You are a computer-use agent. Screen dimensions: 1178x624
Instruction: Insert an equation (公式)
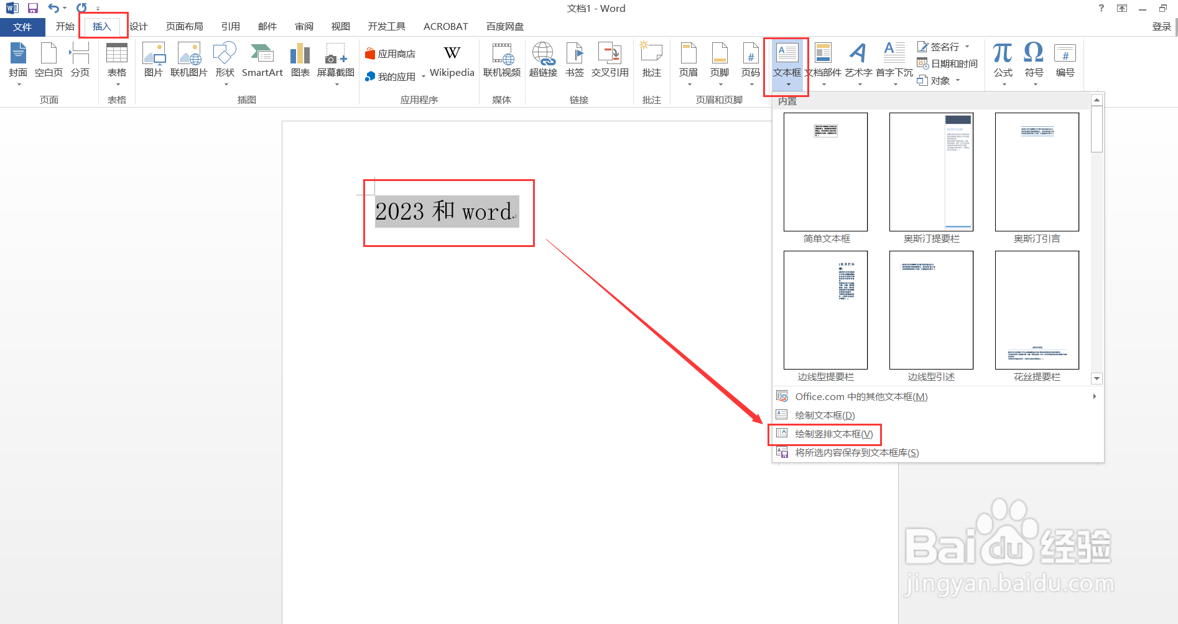[1003, 62]
